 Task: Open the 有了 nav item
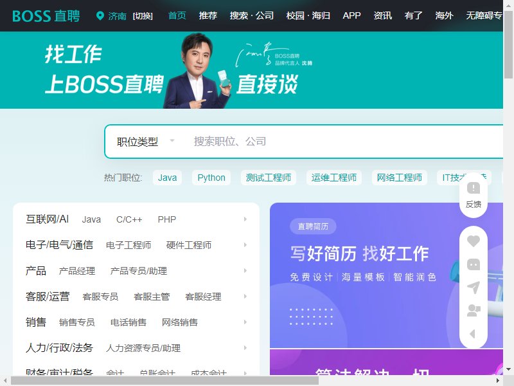pyautogui.click(x=413, y=15)
